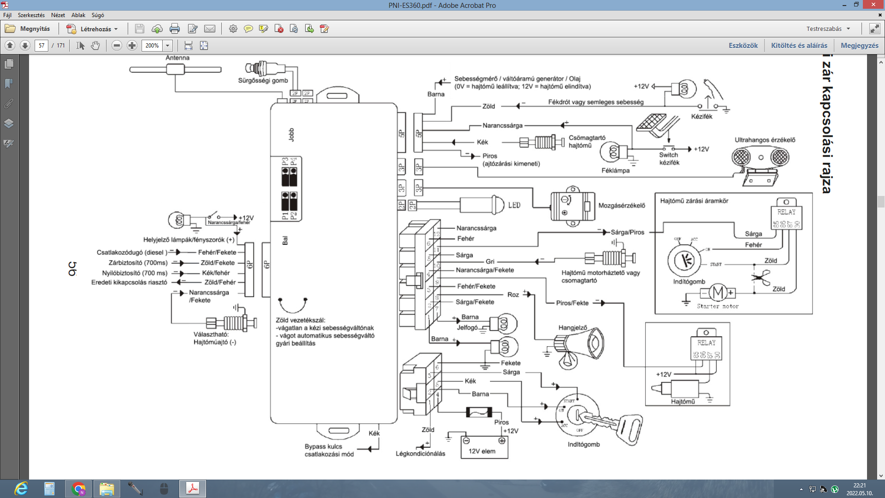Click the zoom in plus button
Viewport: 885px width, 498px height.
[x=132, y=46]
